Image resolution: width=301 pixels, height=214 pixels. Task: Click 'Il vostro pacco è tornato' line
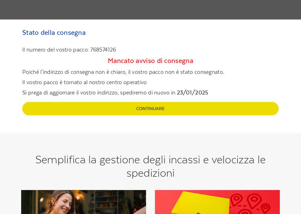pyautogui.click(x=84, y=82)
